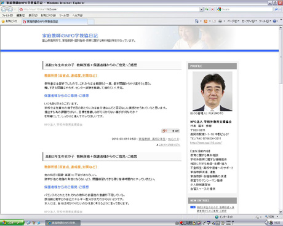Image resolution: width=283 pixels, height=226 pixels.
Task: Click the Print icon in command bar
Action: (x=220, y=21)
